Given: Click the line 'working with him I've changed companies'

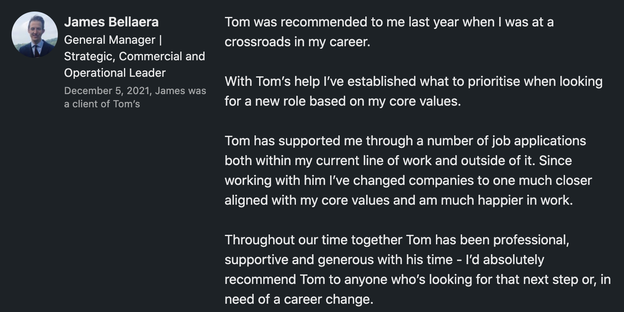Looking at the screenshot, I should point(408,180).
